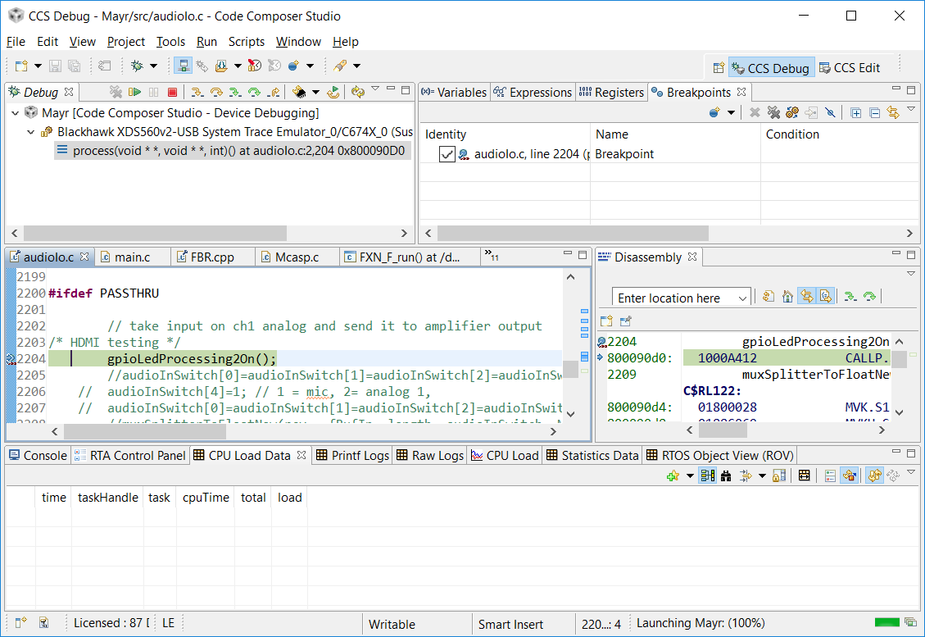The image size is (925, 637).
Task: Click the home icon in Disassembly toolbar
Action: [x=787, y=297]
